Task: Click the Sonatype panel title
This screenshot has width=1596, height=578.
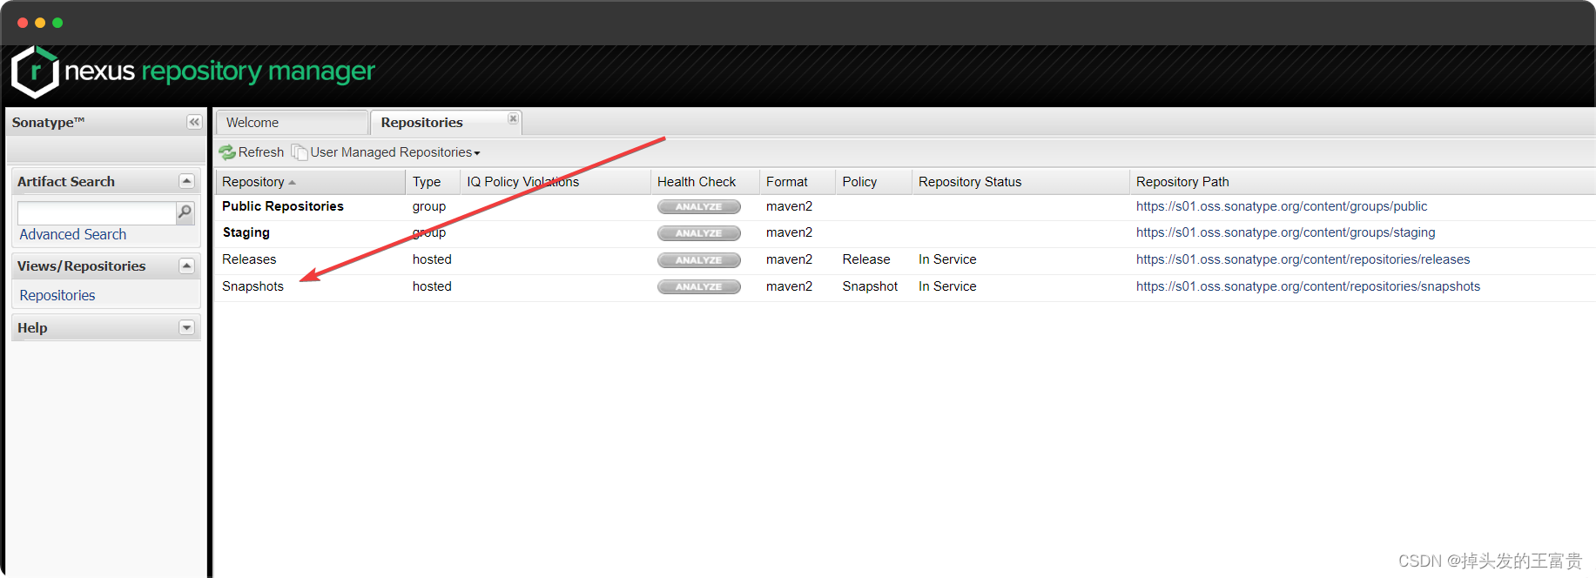Action: [x=48, y=122]
